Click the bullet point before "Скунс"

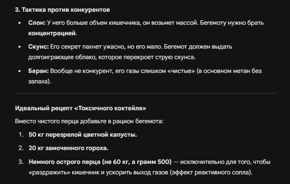tap(20, 47)
